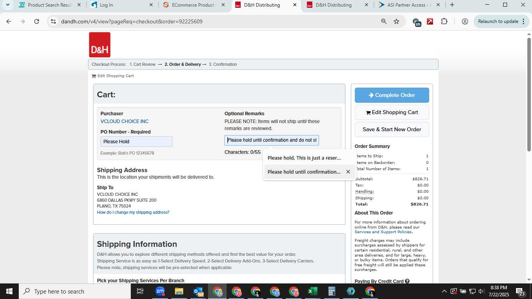Open the Chrome profile icon
532x299 pixels.
point(465,21)
